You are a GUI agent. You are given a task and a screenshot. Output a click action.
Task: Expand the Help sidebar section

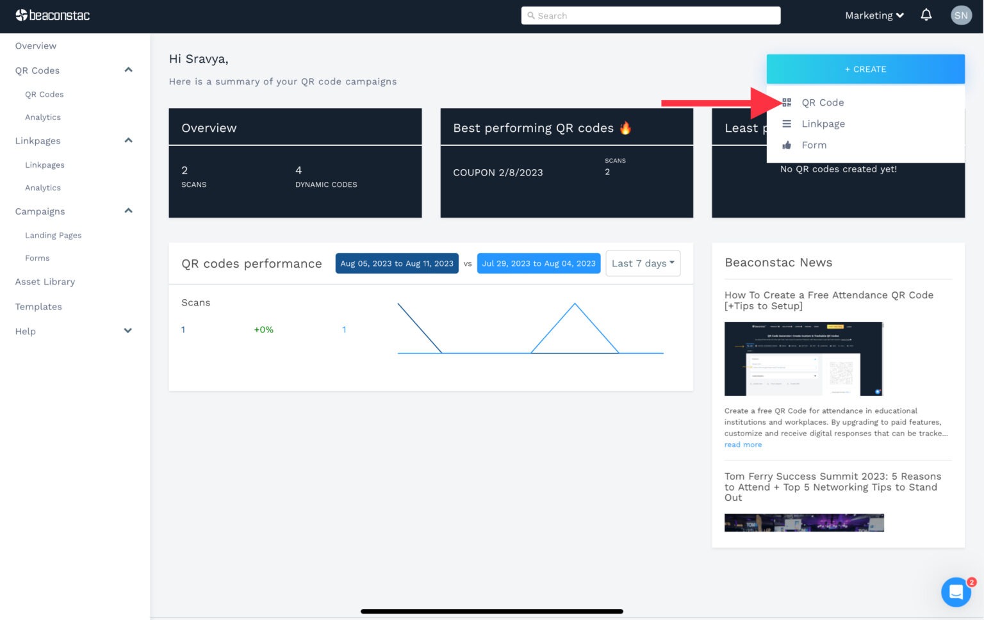coord(128,330)
